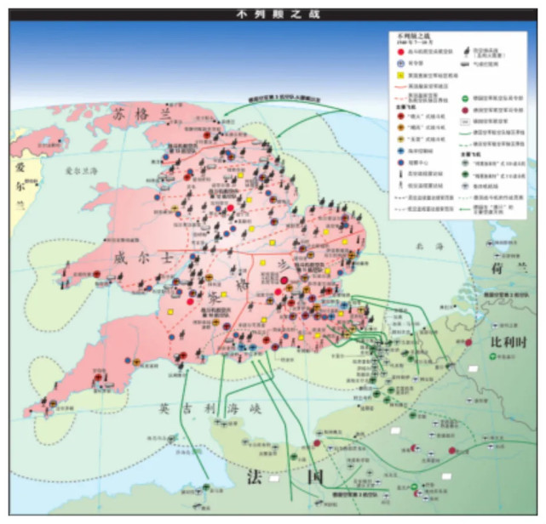Click the solid red line legend sample
The height and width of the screenshot is (524, 546).
pyautogui.click(x=400, y=87)
